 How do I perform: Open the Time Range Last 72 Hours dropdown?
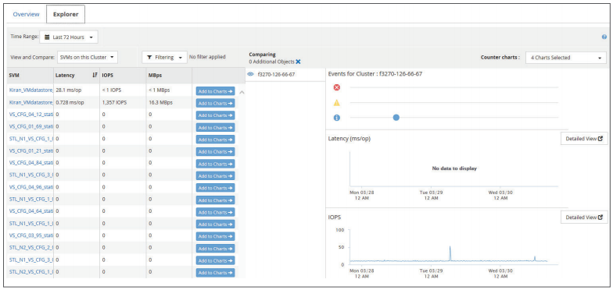69,37
